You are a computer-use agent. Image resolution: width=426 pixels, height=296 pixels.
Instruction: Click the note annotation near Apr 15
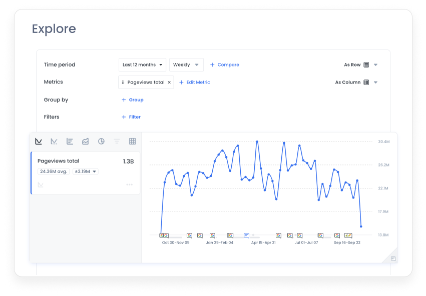pos(246,235)
